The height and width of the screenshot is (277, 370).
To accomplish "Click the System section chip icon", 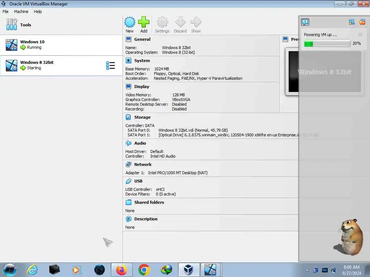I will [x=129, y=61].
